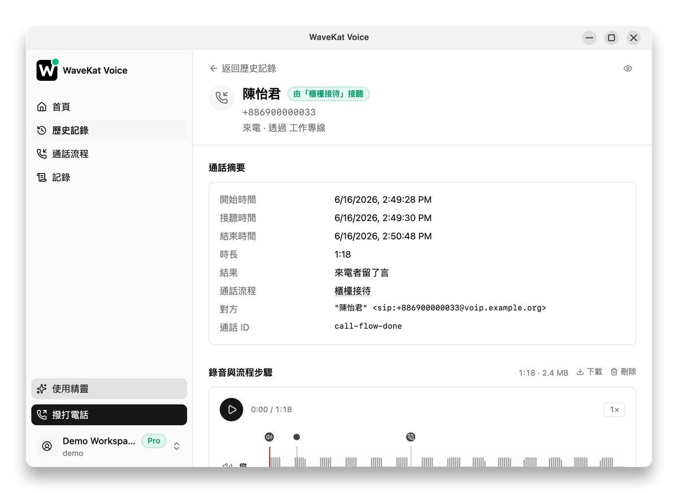This screenshot has width=678, height=493.
Task: Select start time 2:49:28 PM value
Action: point(383,200)
